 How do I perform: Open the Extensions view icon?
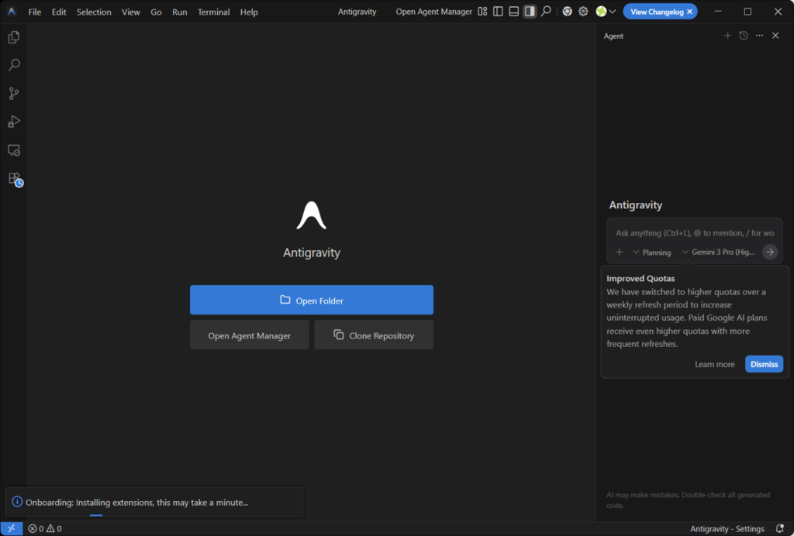14,178
